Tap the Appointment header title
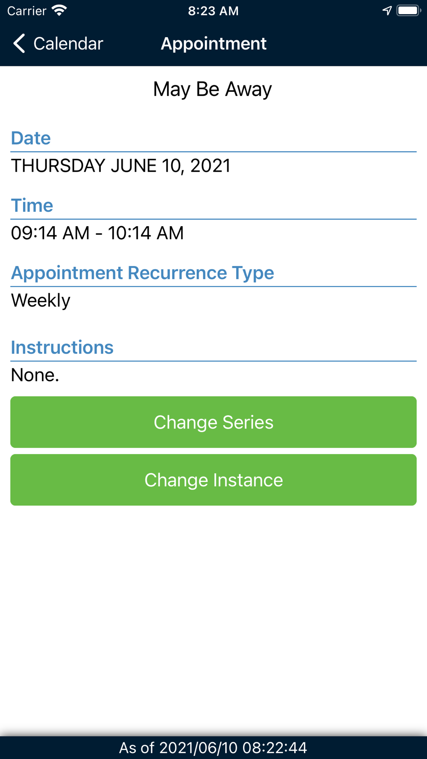Image resolution: width=427 pixels, height=759 pixels. click(x=213, y=44)
